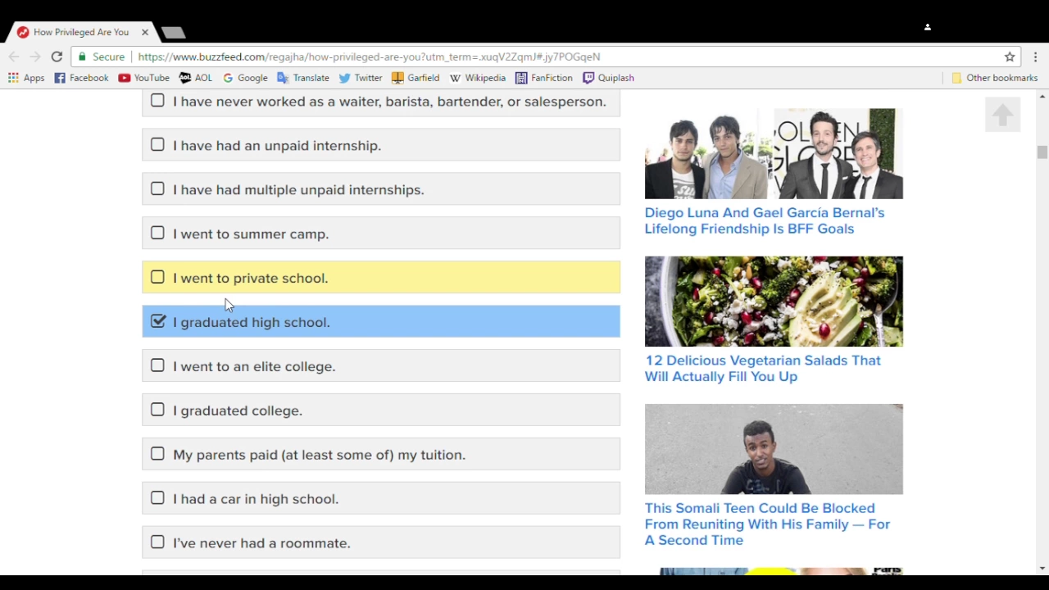Select the How Privileged Are You tab
Screen dimensions: 1049x590
(x=81, y=32)
